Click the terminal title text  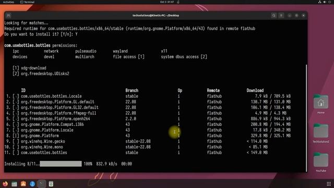tap(156, 15)
